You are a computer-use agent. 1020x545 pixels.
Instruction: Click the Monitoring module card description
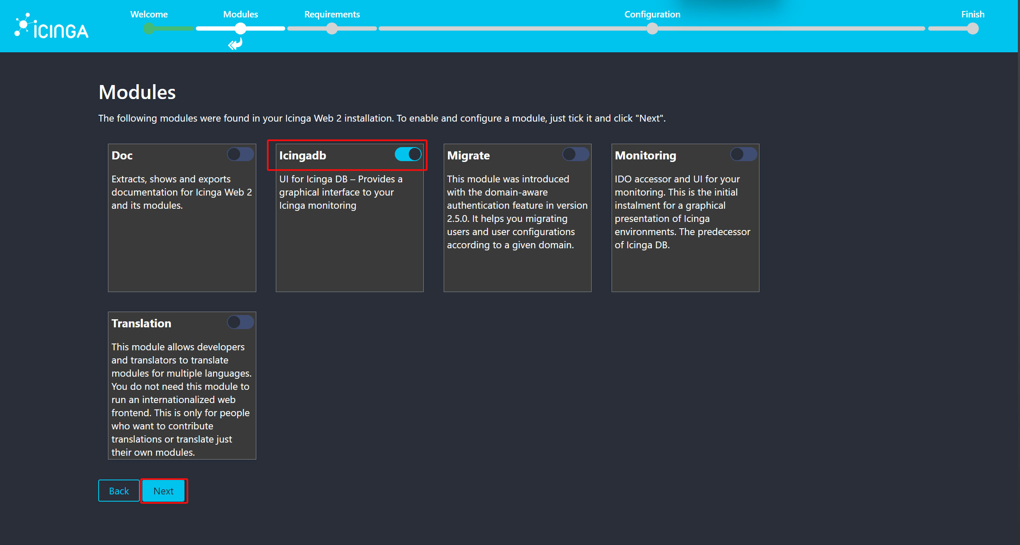coord(683,212)
